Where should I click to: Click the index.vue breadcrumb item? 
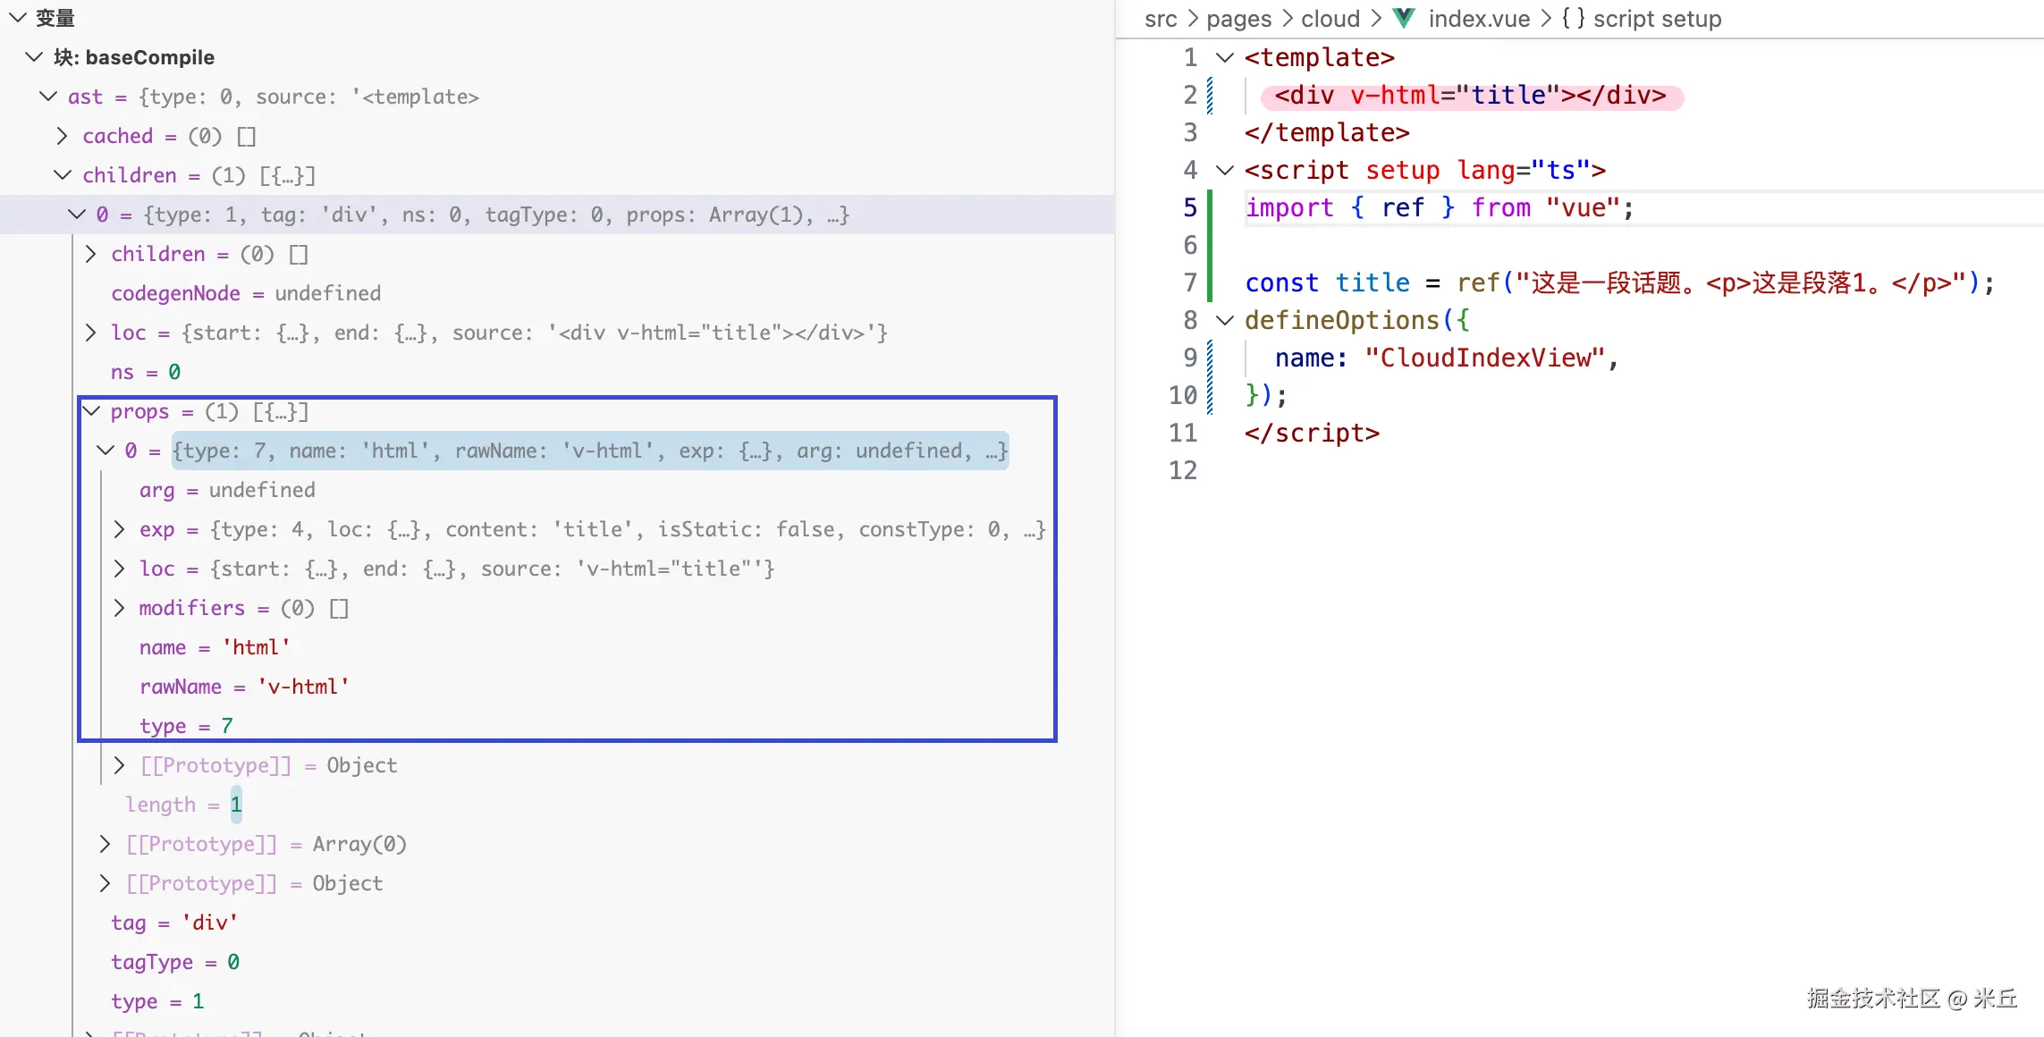coord(1479,18)
